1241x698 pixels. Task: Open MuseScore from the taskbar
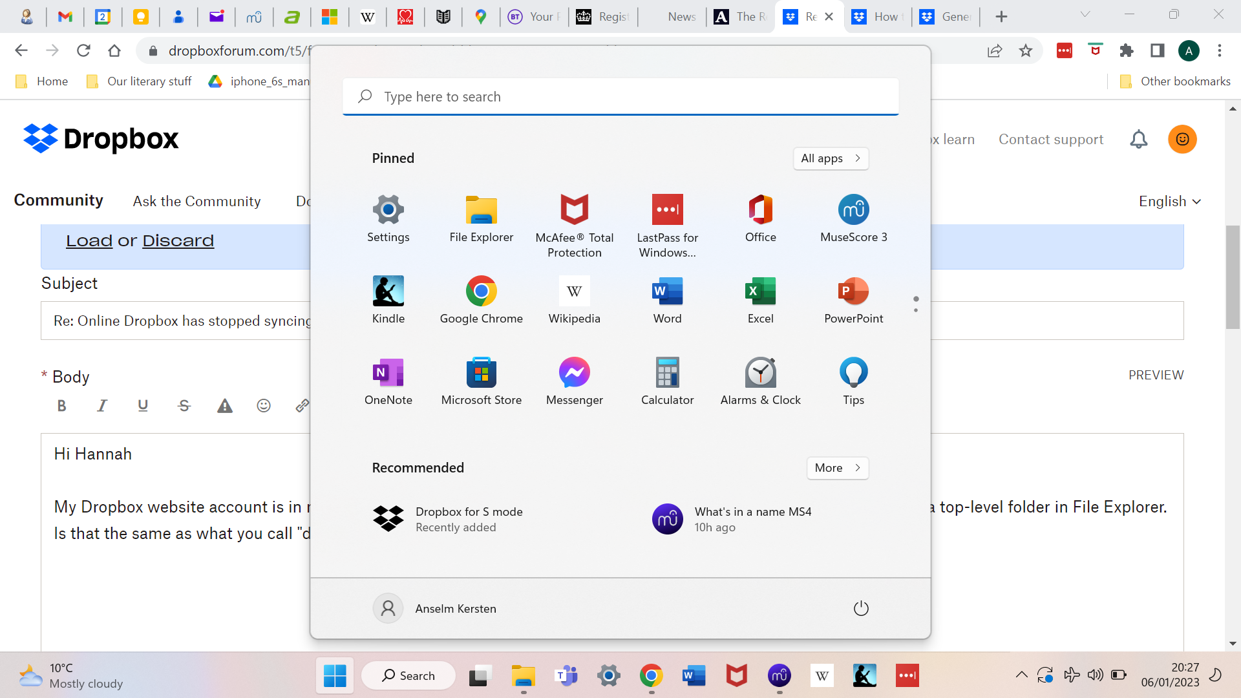(779, 676)
